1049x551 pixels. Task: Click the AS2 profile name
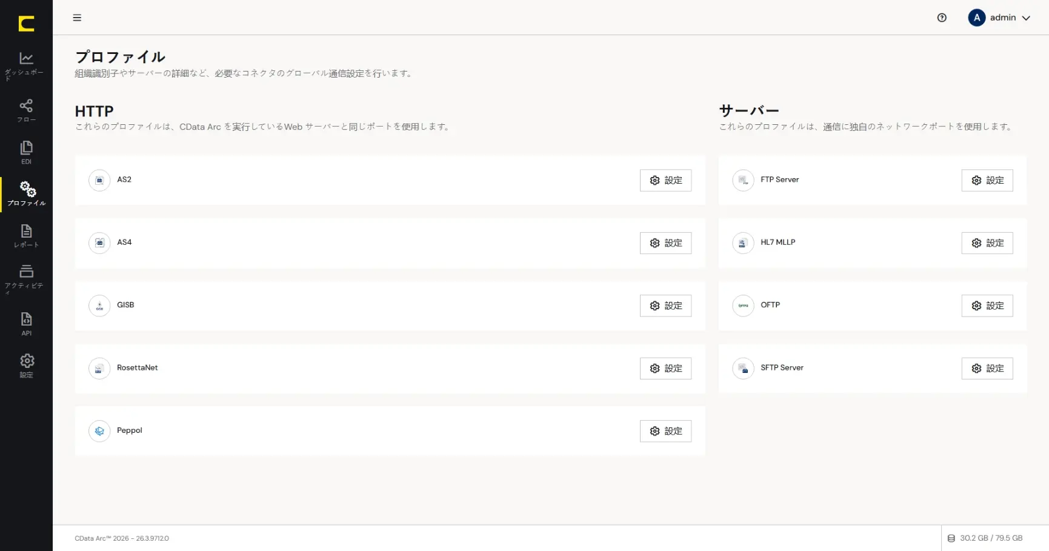124,179
